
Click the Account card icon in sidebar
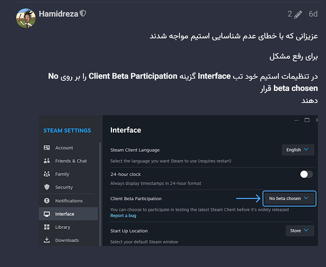47,148
